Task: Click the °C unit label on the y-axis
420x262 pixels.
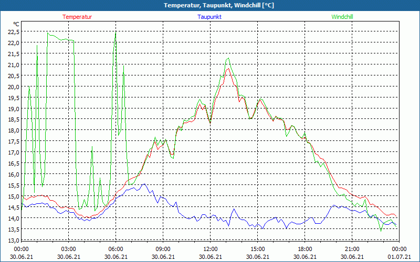Action: [16, 24]
